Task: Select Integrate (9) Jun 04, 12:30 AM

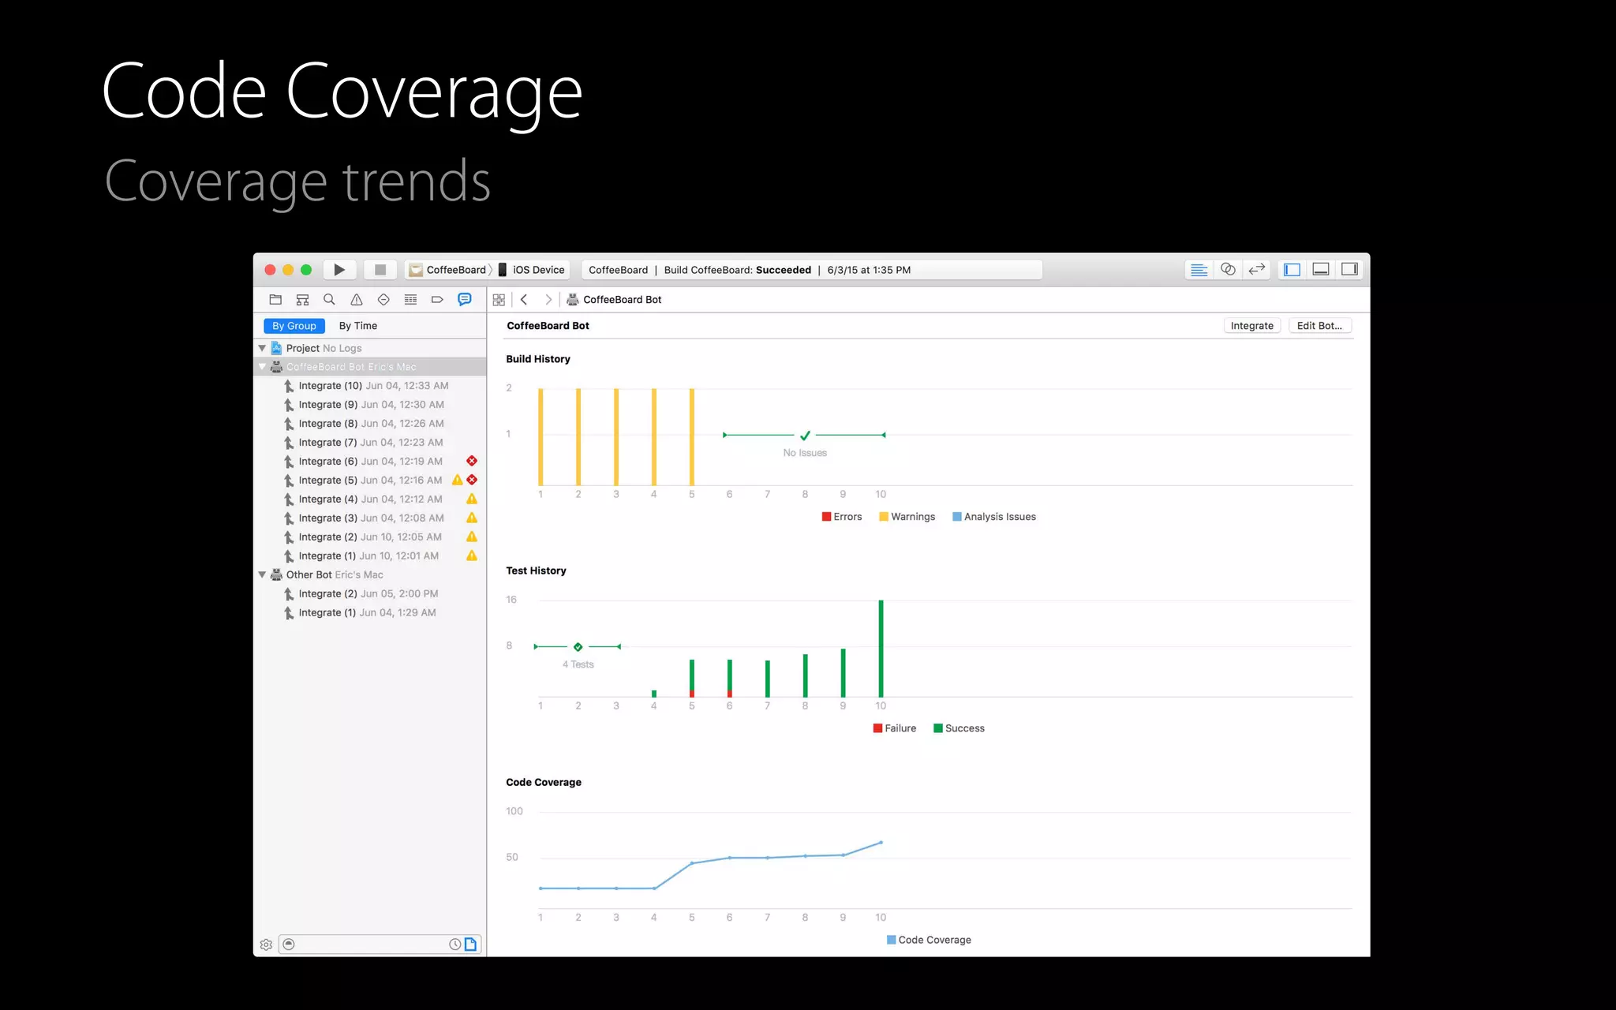Action: pos(369,405)
